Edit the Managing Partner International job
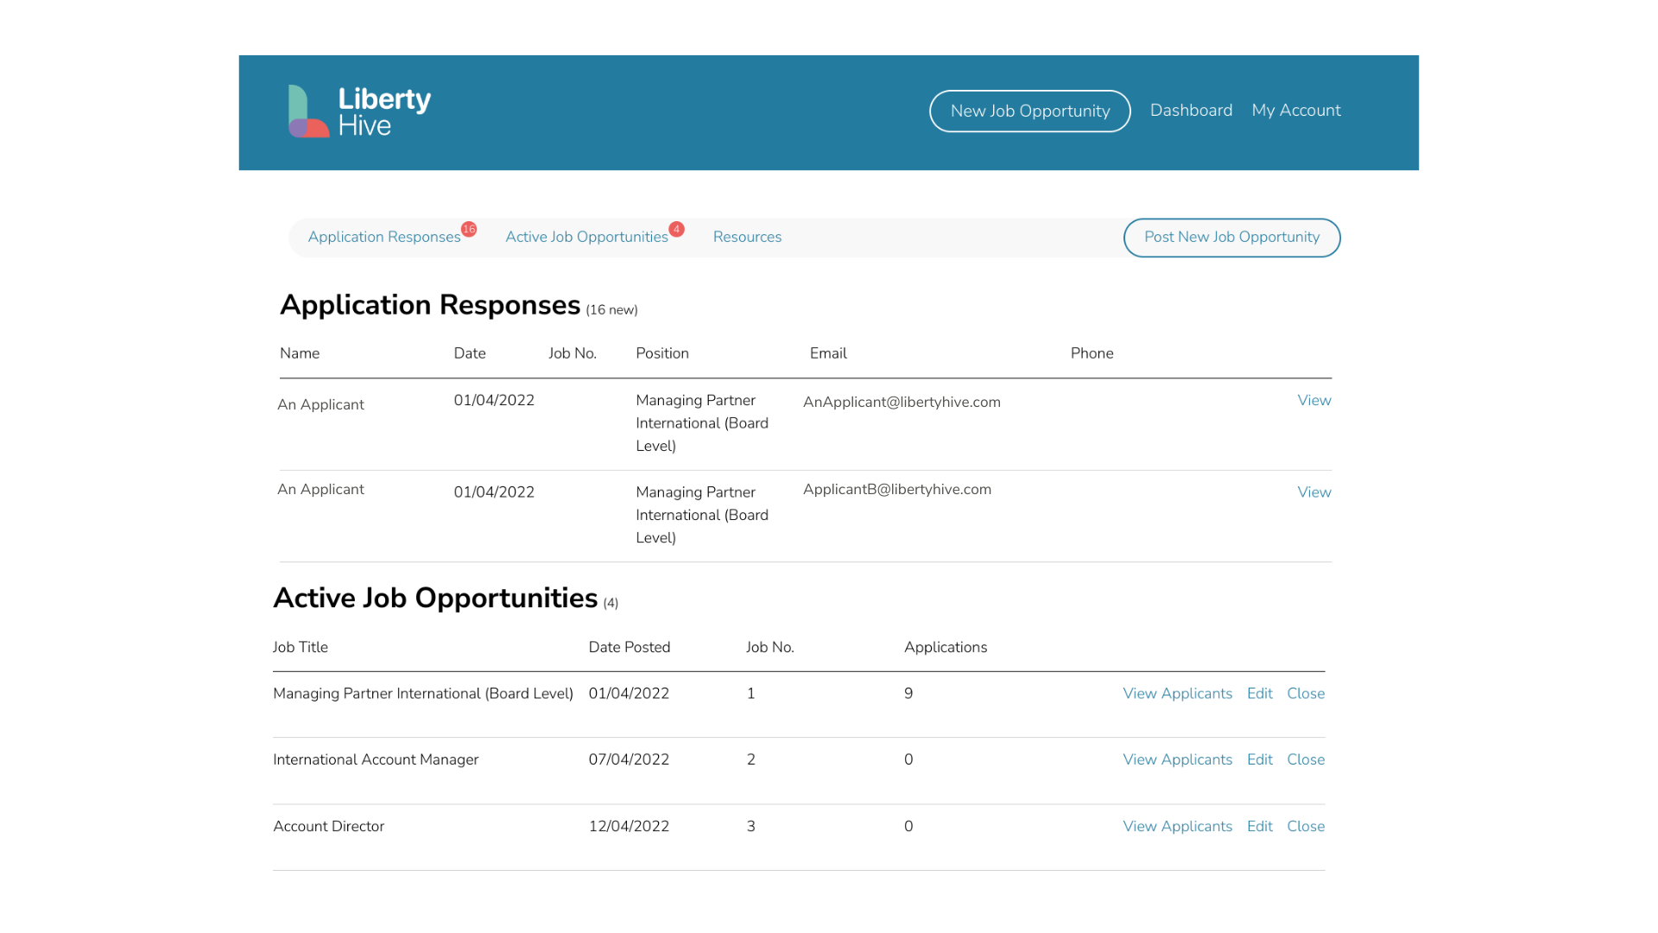This screenshot has width=1658, height=933. [x=1259, y=694]
